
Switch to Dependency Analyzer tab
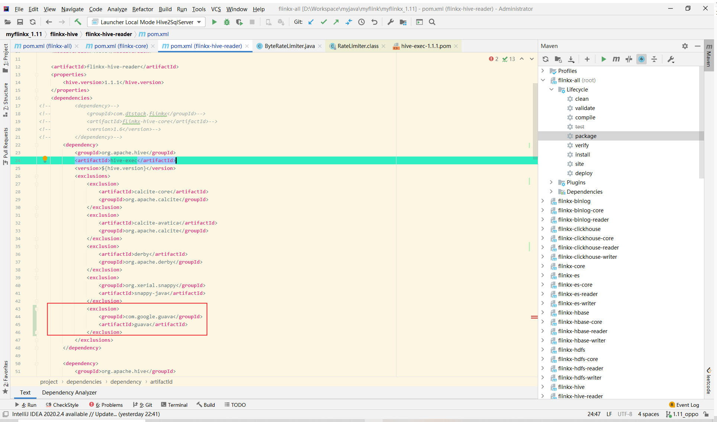69,393
